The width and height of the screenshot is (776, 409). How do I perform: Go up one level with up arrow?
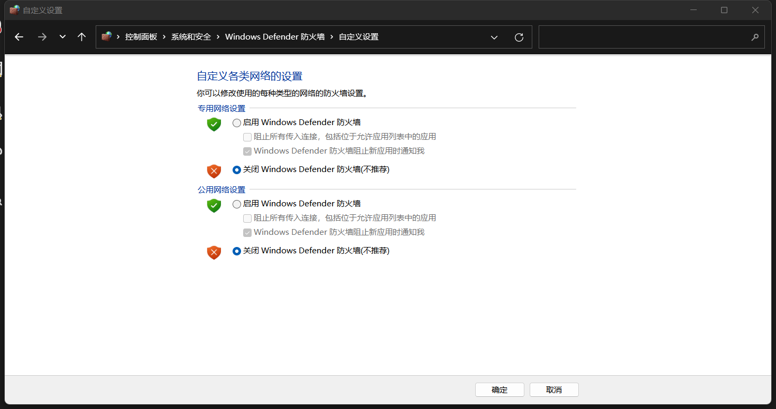click(81, 37)
